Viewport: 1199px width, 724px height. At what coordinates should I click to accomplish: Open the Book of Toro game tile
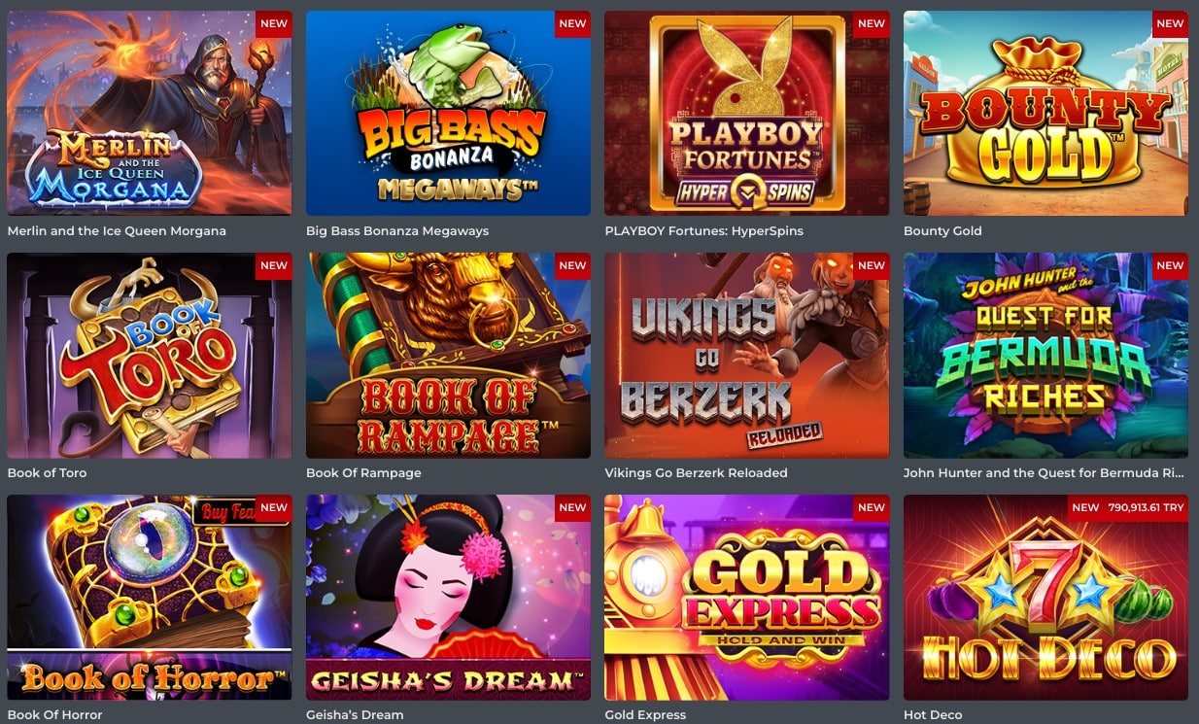(x=150, y=356)
